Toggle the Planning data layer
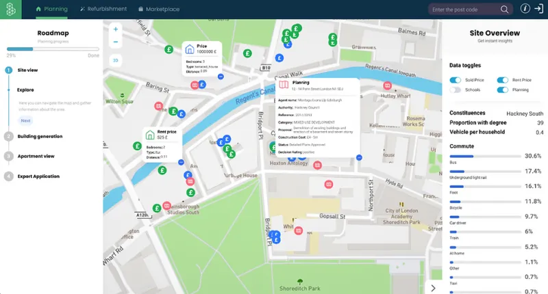The height and width of the screenshot is (294, 548). pyautogui.click(x=503, y=90)
